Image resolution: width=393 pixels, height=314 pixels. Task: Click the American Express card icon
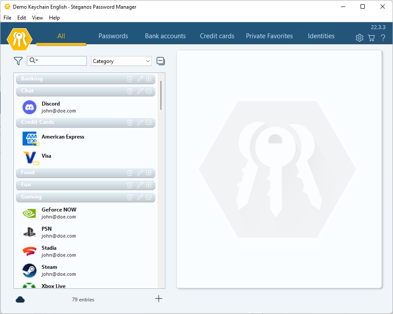pyautogui.click(x=30, y=139)
